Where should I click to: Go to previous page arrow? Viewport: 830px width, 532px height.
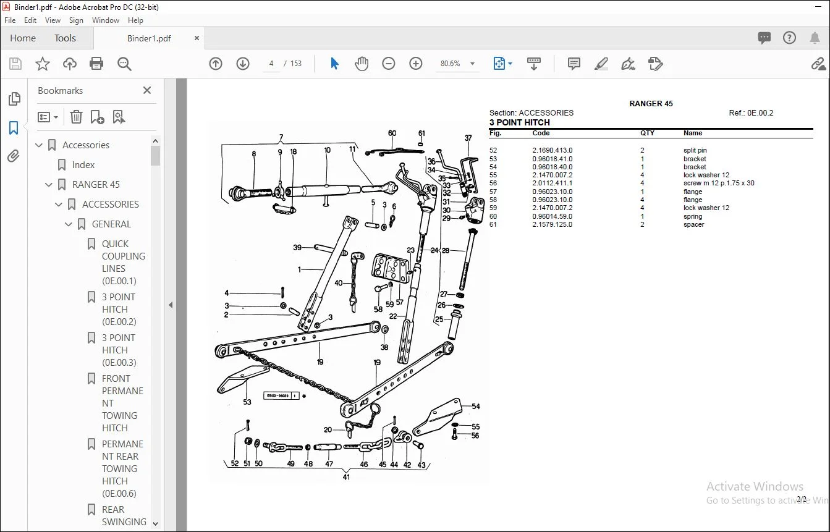point(216,64)
